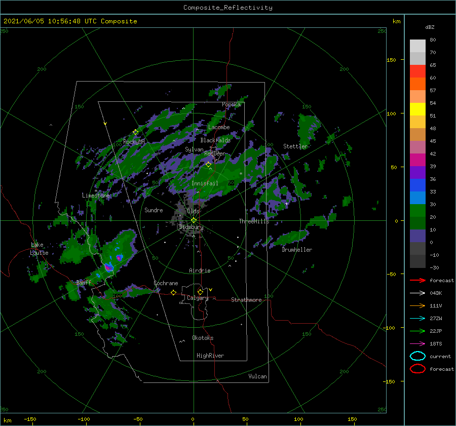The height and width of the screenshot is (426, 456).
Task: Click the Okotoks town label
Action: [x=203, y=337]
